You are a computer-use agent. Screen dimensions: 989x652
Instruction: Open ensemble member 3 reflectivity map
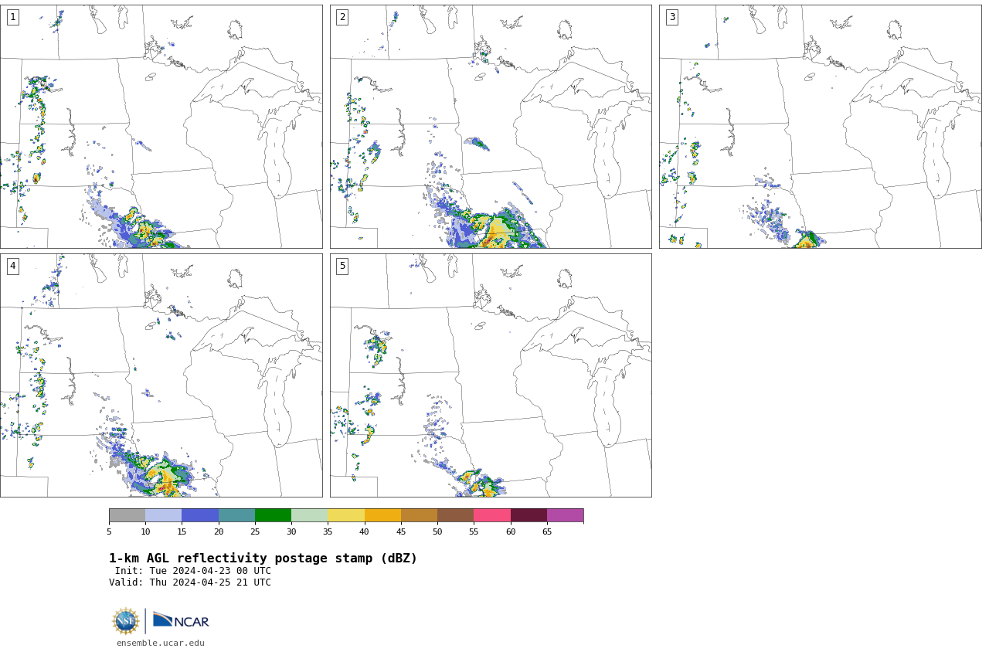pyautogui.click(x=820, y=127)
